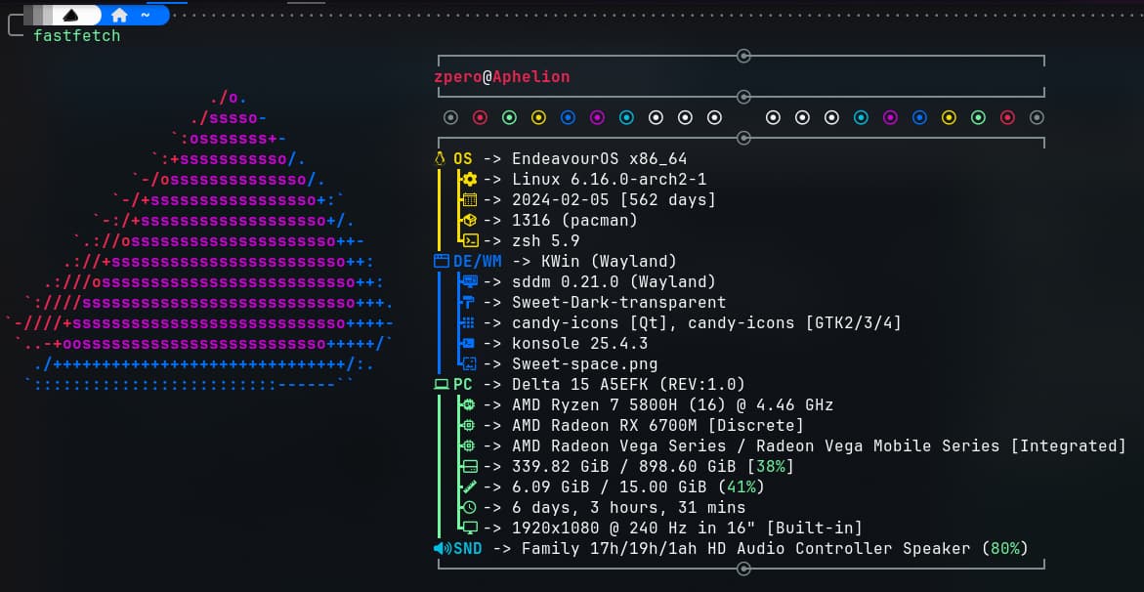
Task: Click the gear icon for the Linux kernel
Action: (469, 179)
